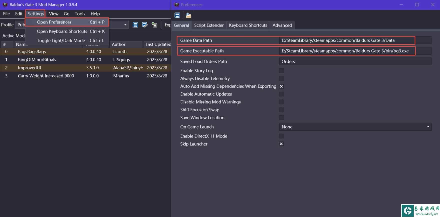
Task: Select Open Preferences menu entry
Action: [67, 22]
